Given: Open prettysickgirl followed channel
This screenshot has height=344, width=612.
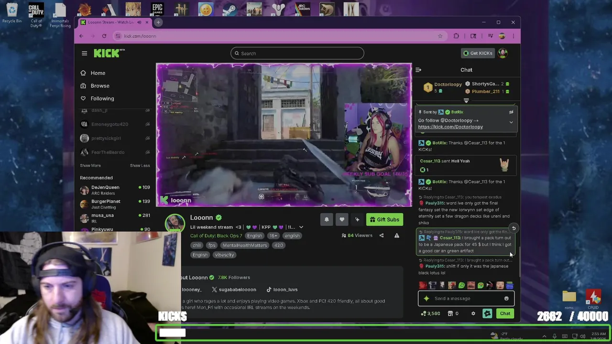Looking at the screenshot, I should [115, 138].
